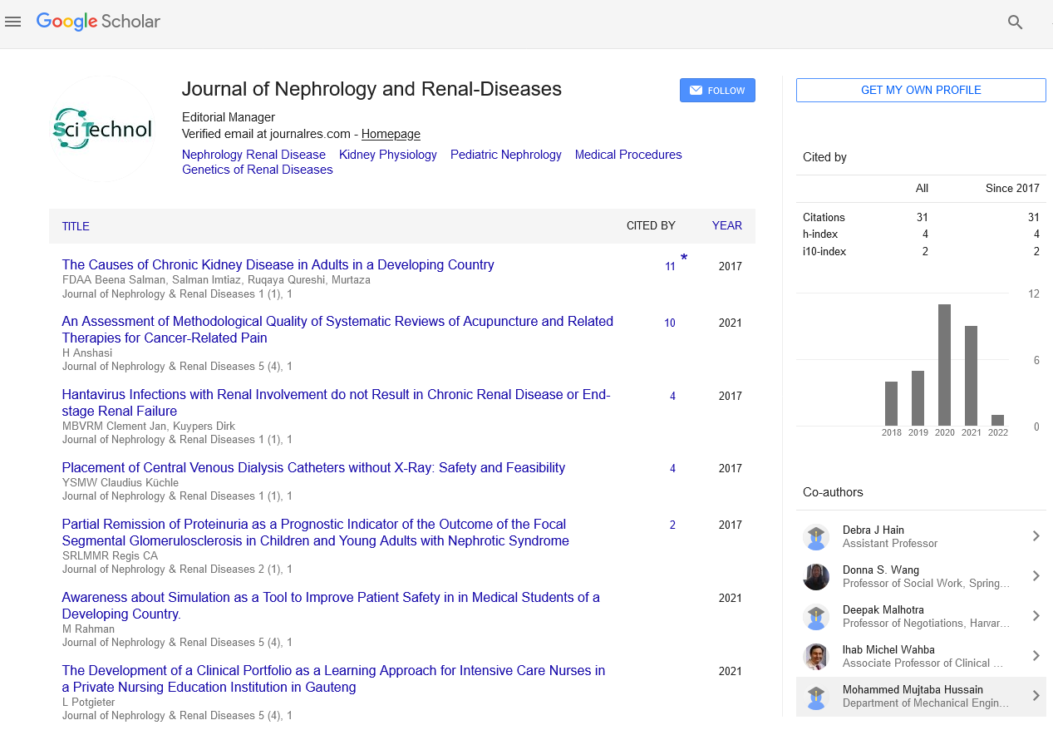Open co-author Debra J Hain
Image resolution: width=1053 pixels, height=730 pixels.
tap(873, 530)
